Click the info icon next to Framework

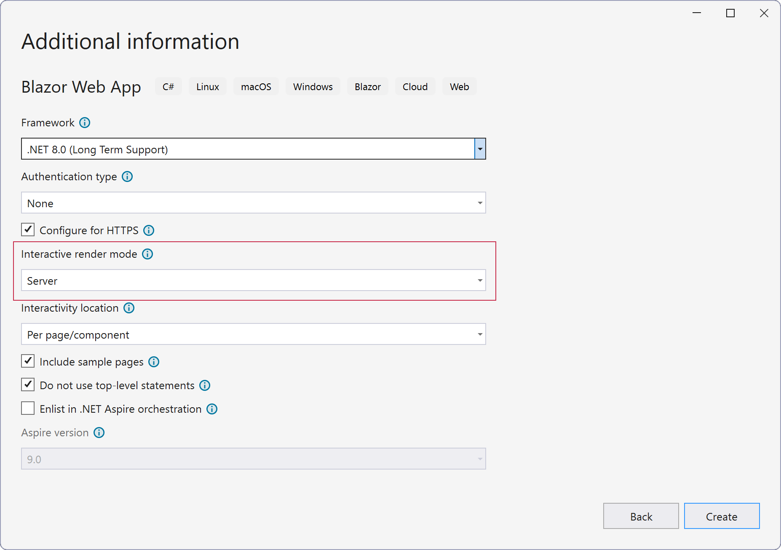point(85,123)
